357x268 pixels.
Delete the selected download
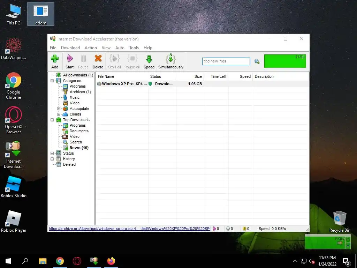pos(98,61)
